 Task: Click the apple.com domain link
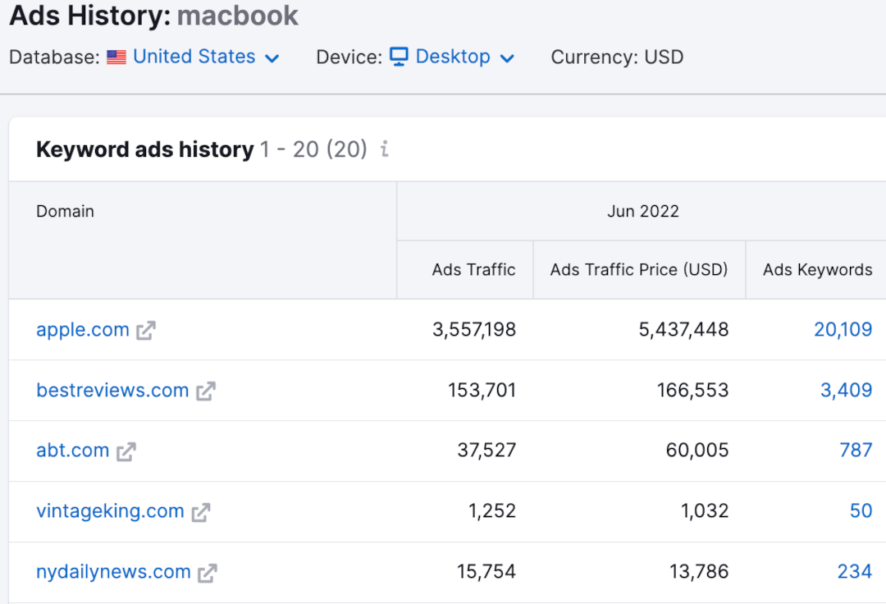(82, 330)
